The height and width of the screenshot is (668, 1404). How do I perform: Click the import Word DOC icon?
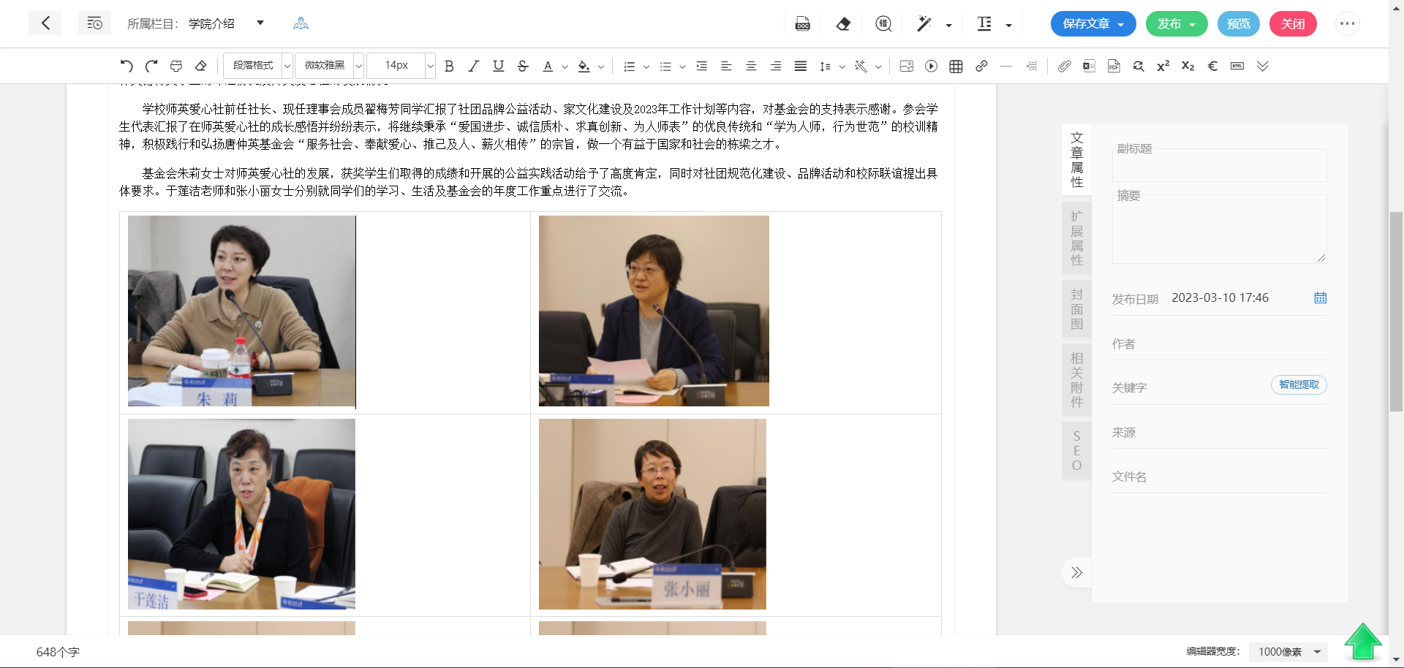(x=802, y=24)
